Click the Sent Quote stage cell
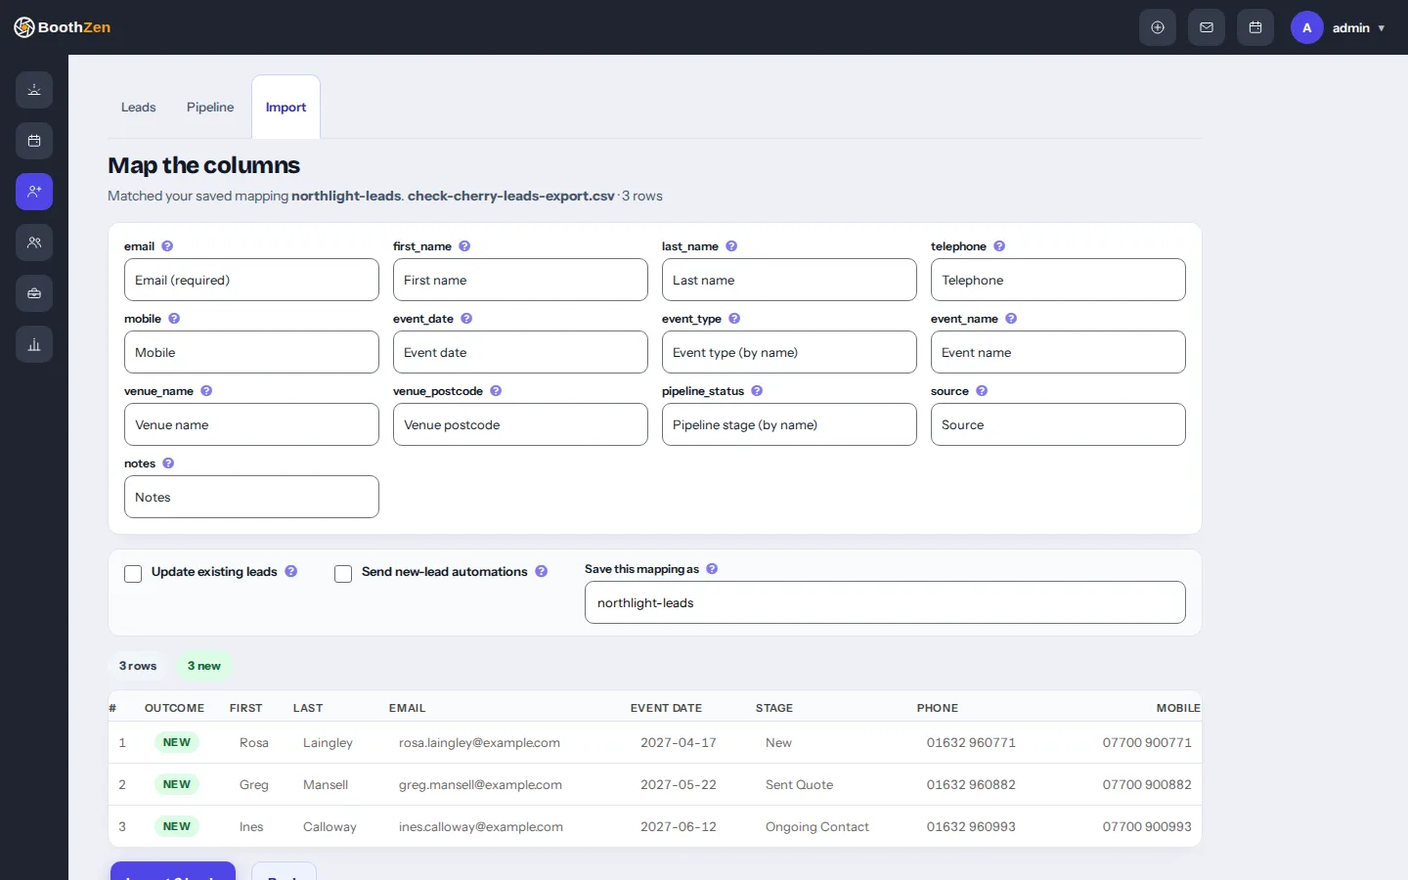 [800, 785]
